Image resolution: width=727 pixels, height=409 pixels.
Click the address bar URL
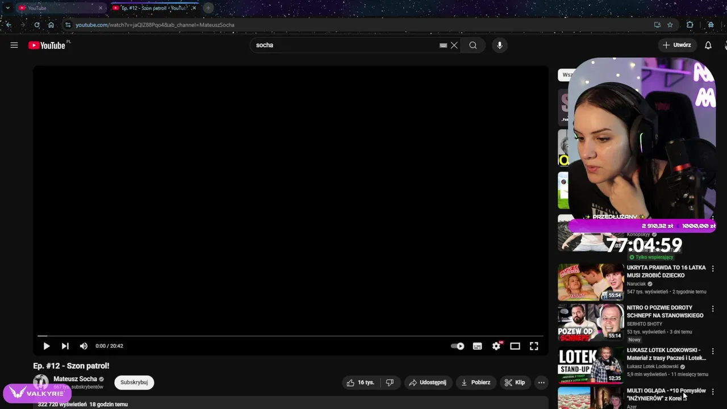coord(154,25)
